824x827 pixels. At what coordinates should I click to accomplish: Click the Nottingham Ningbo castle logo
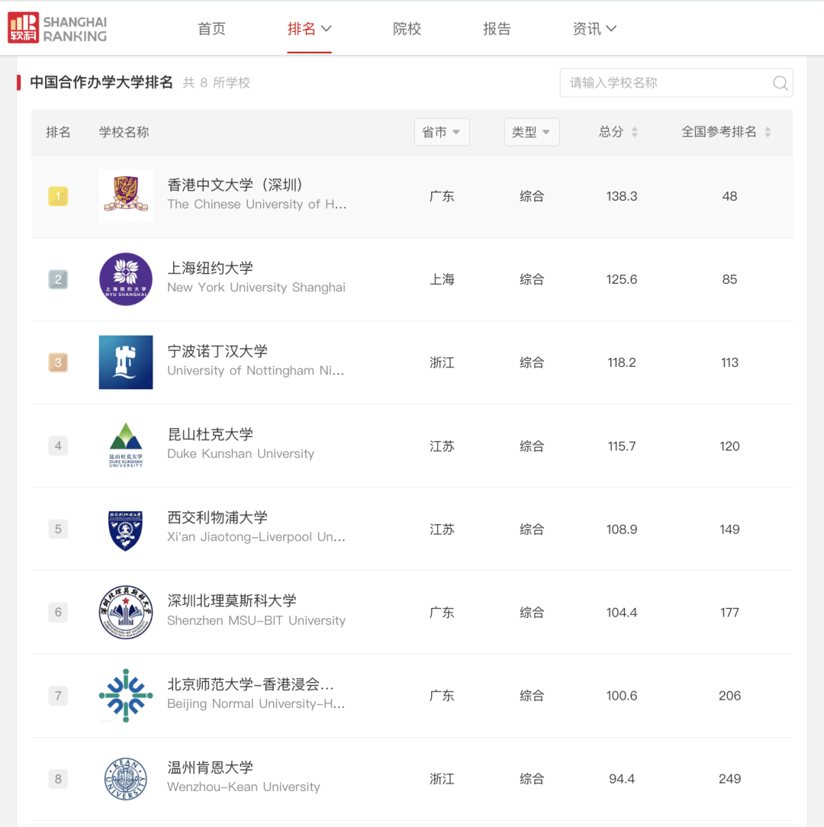coord(126,362)
